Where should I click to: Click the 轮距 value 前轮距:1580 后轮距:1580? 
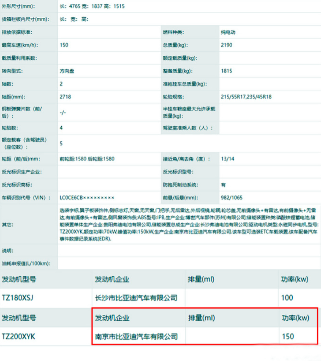click(x=87, y=159)
